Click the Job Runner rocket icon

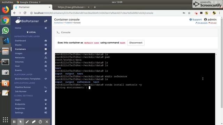[46, 91]
